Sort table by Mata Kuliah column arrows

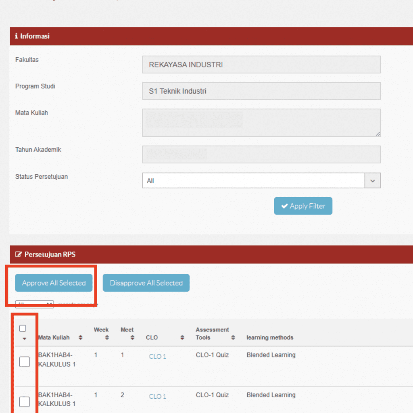pyautogui.click(x=81, y=338)
